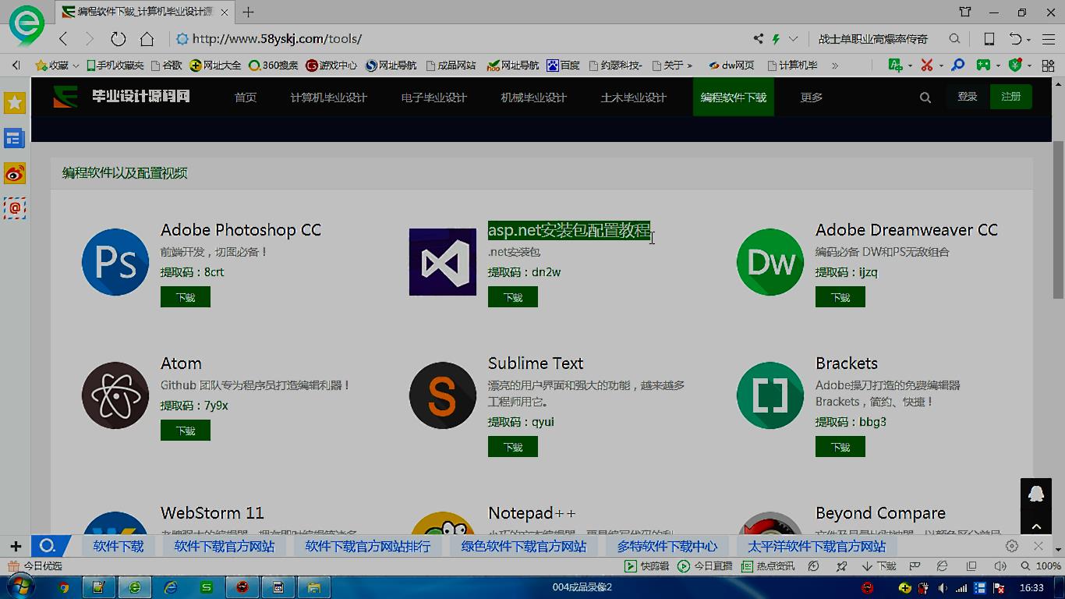Image resolution: width=1065 pixels, height=599 pixels.
Task: Open the 手机收藏夹 bookmark
Action: coord(115,66)
